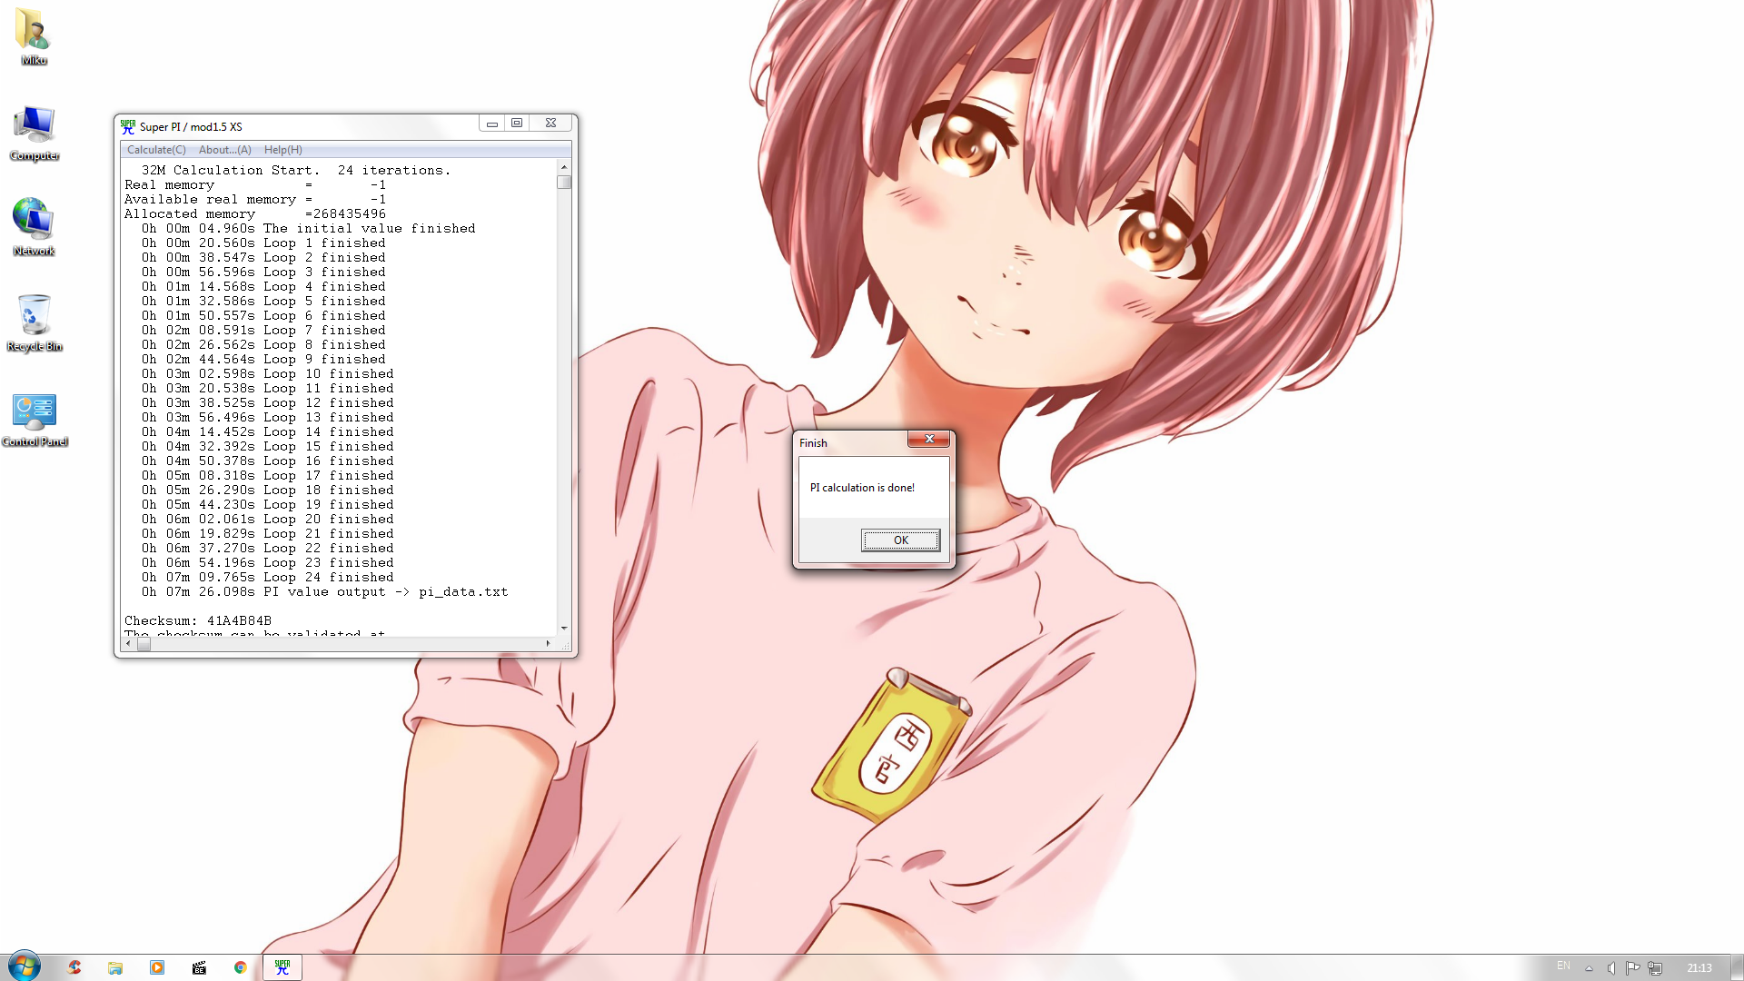Open the Calculate(C) menu

pyautogui.click(x=156, y=150)
